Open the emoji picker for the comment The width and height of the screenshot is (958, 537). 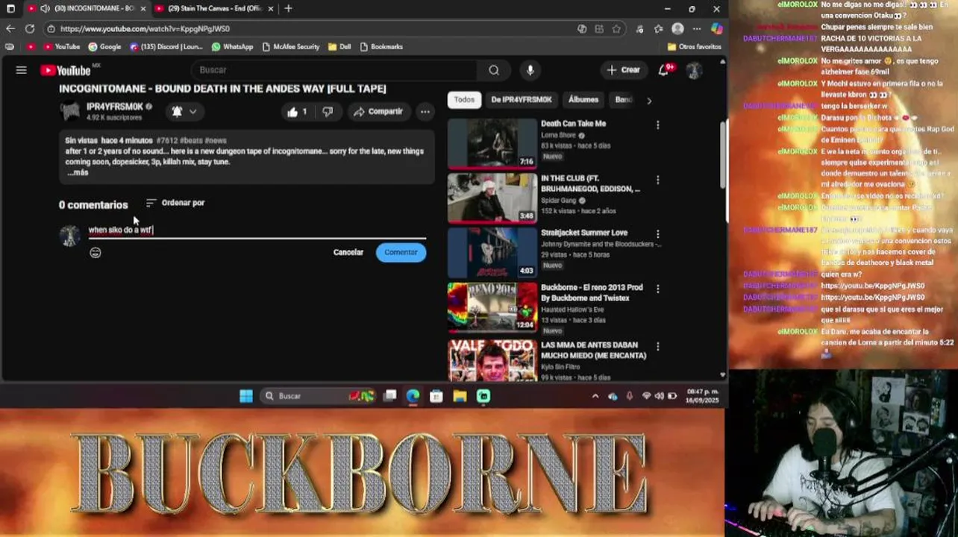point(96,253)
